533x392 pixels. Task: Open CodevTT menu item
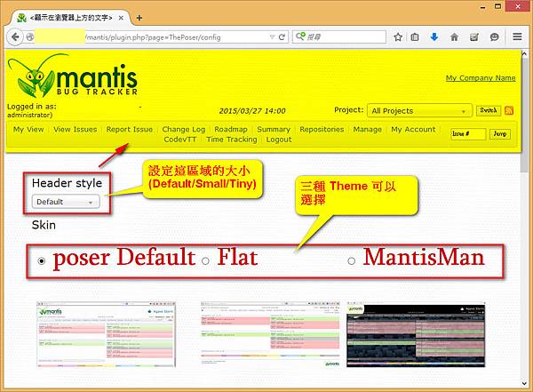click(180, 140)
